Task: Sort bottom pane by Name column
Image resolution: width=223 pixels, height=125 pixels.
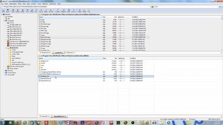Action: [70, 58]
